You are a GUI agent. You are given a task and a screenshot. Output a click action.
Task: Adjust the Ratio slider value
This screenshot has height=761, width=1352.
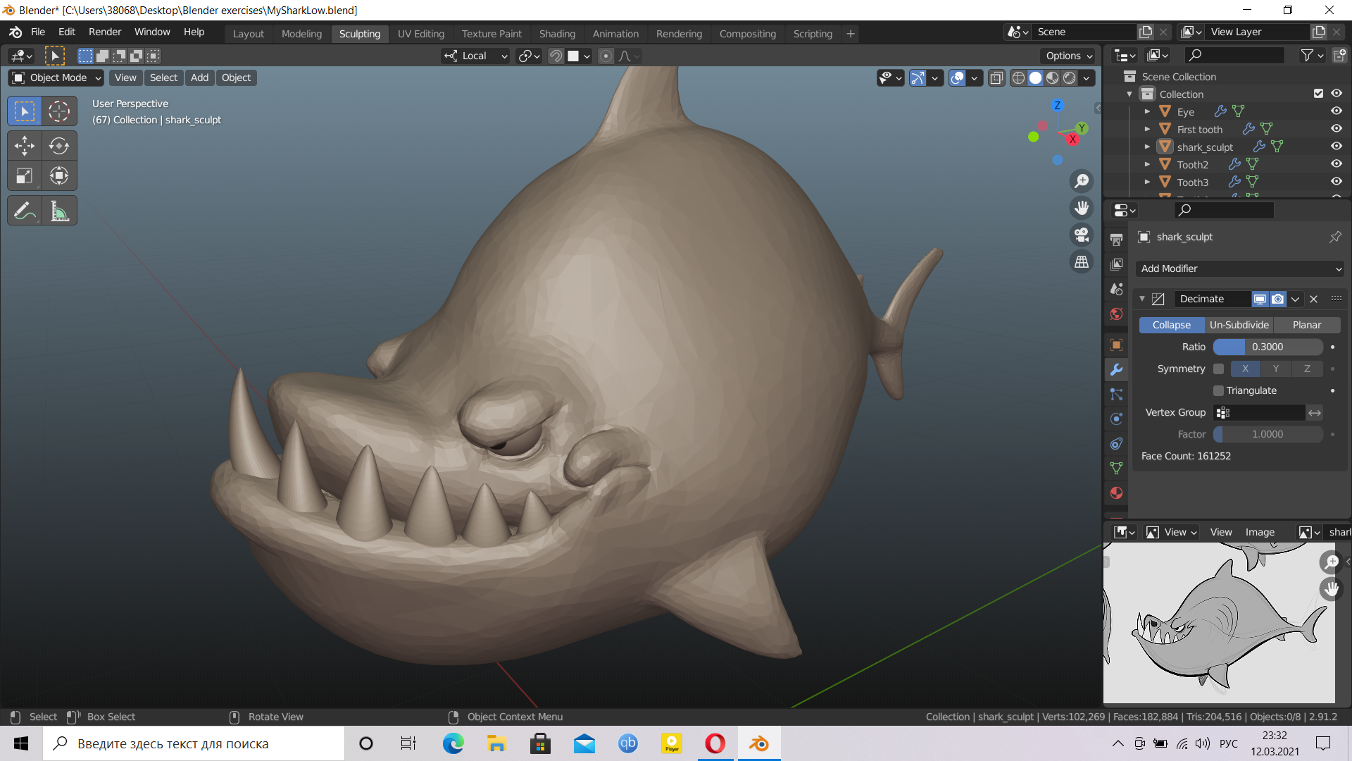[x=1267, y=347]
